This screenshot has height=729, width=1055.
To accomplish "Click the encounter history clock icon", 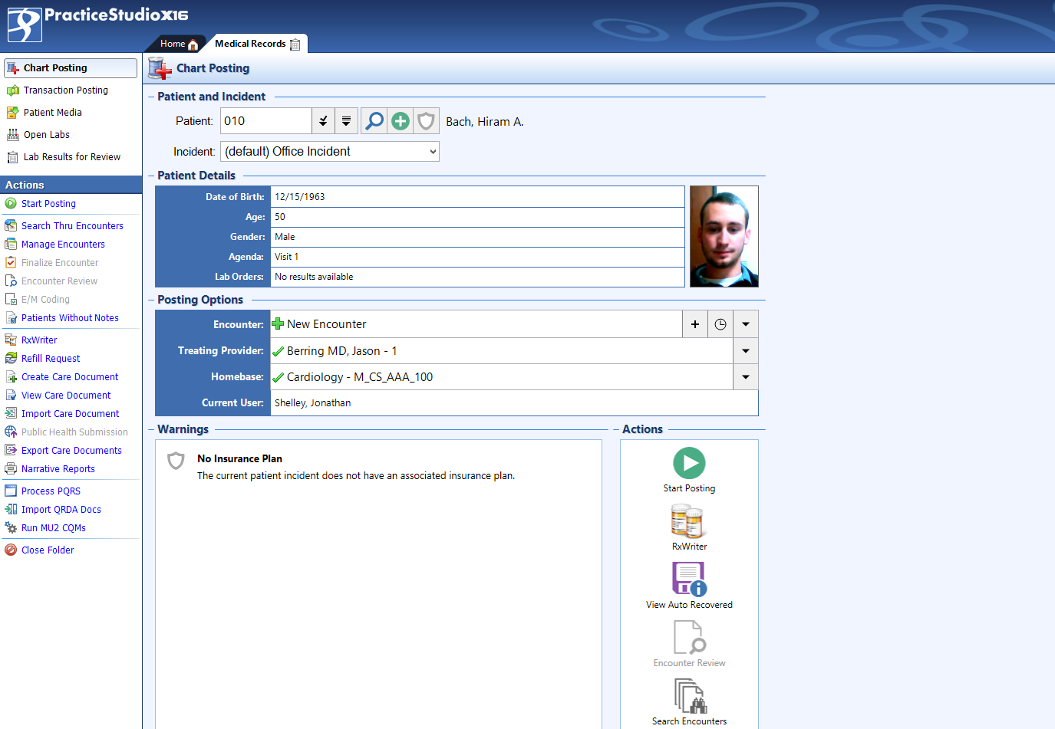I will pos(720,324).
